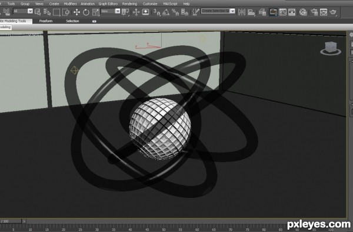Open the Curve Editor
The image size is (353, 232).
tap(282, 12)
